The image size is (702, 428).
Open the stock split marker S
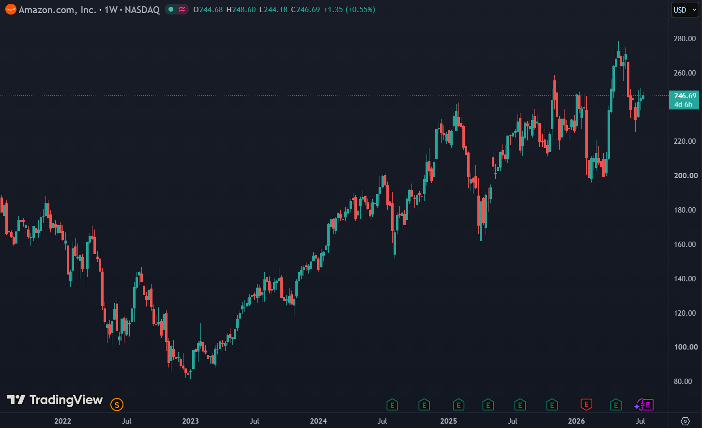(117, 404)
